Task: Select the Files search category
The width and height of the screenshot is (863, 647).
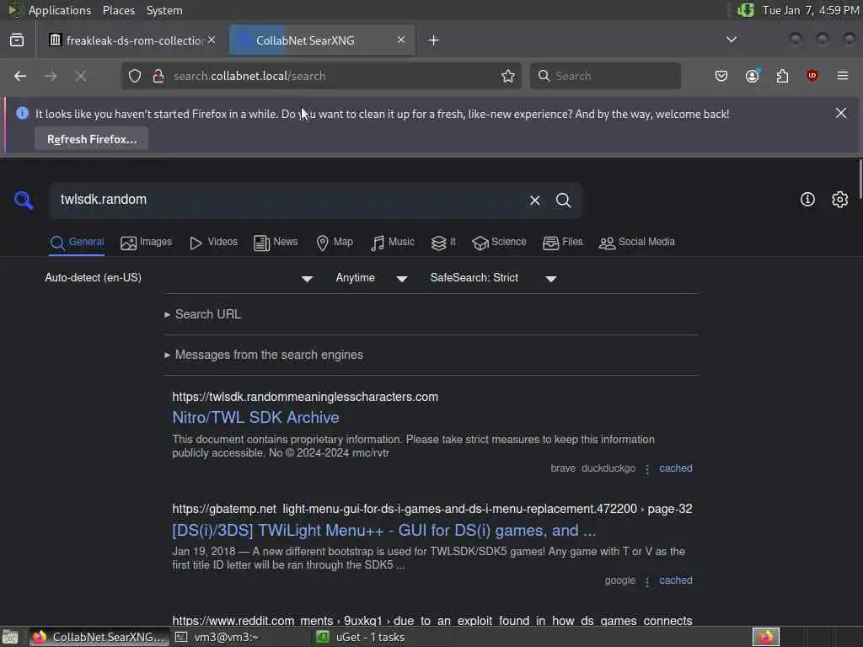Action: 562,242
